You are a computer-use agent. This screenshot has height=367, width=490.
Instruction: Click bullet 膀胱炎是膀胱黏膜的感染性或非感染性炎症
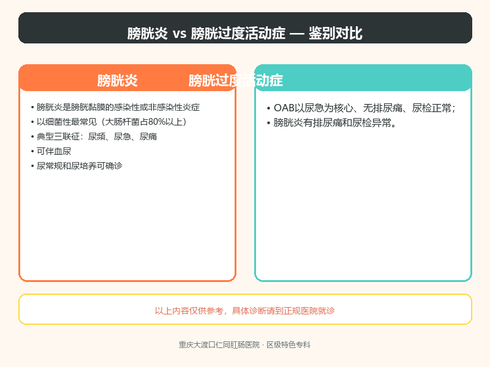tap(115, 107)
